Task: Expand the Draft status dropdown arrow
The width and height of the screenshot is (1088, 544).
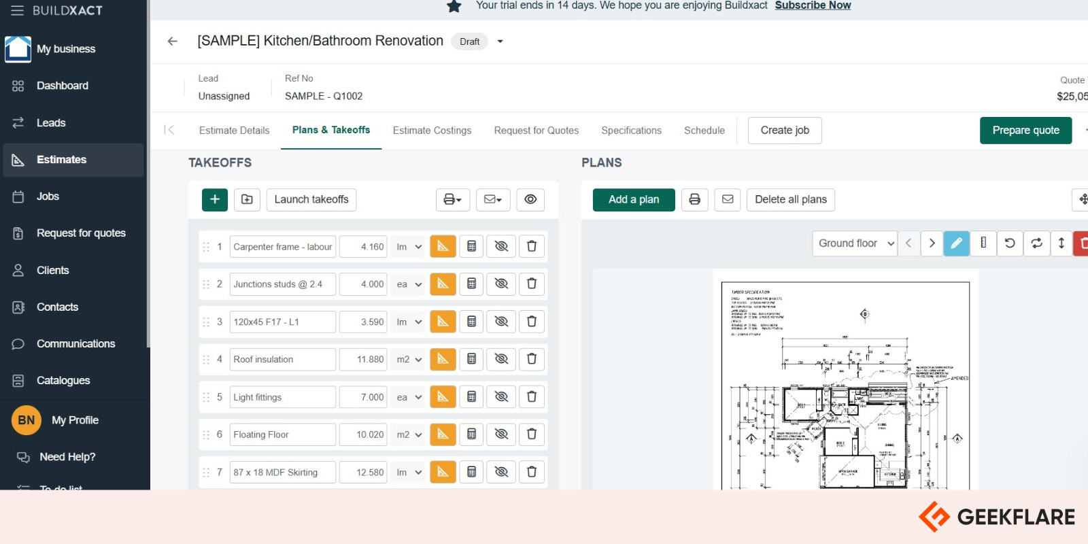Action: coord(500,41)
